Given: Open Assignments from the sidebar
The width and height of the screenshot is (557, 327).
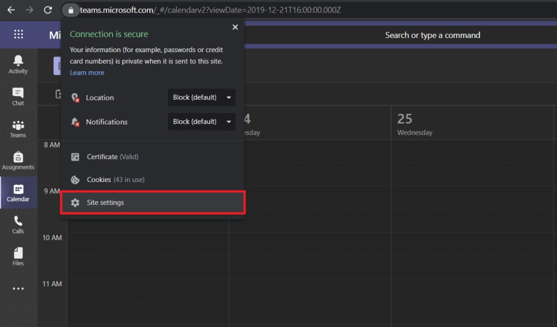Looking at the screenshot, I should 18,160.
